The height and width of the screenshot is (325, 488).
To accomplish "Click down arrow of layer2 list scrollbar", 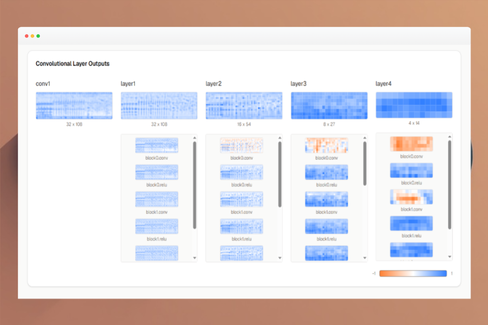I will click(x=280, y=258).
